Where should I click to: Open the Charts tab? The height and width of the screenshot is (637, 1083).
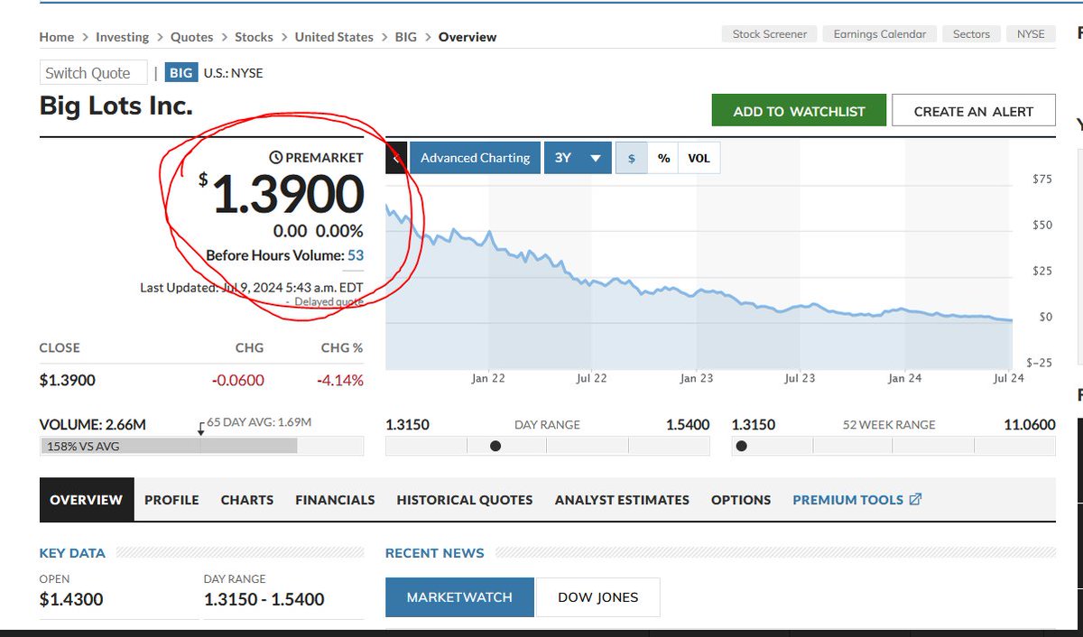[x=247, y=500]
